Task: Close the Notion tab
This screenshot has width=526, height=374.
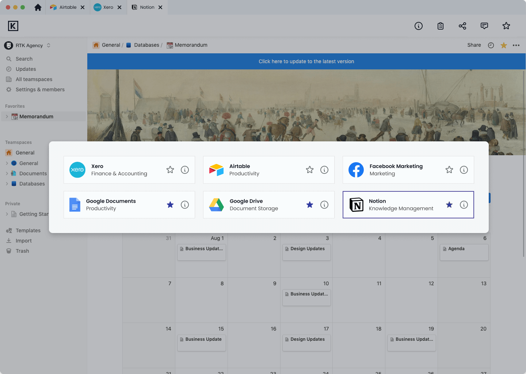Action: coord(160,7)
